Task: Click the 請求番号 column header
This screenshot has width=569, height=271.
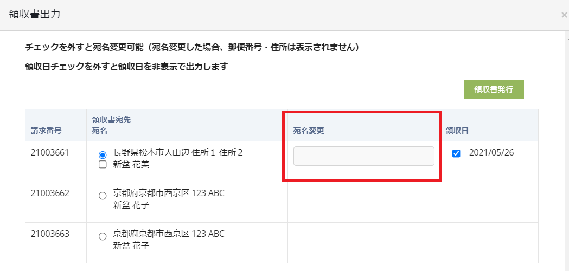Action: point(46,131)
